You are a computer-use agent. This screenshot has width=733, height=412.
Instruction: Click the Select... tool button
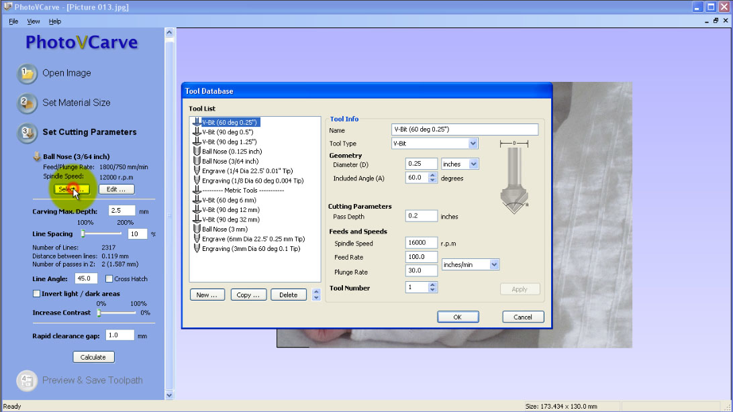pos(72,189)
